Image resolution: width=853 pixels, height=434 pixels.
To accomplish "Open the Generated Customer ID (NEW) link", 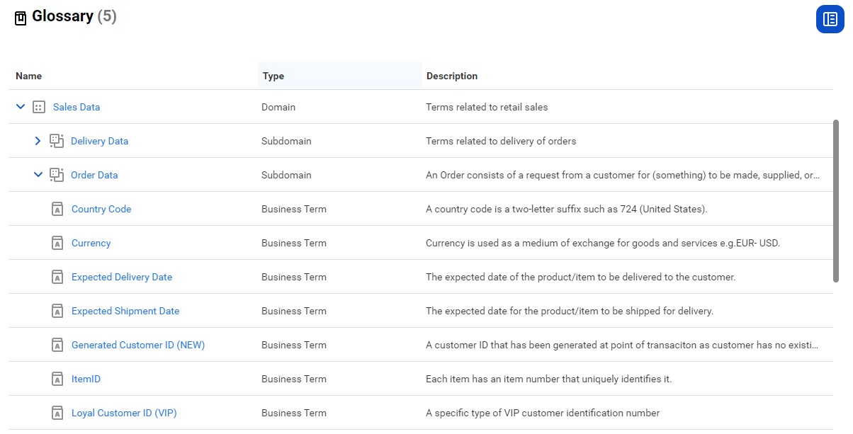I will coord(138,345).
